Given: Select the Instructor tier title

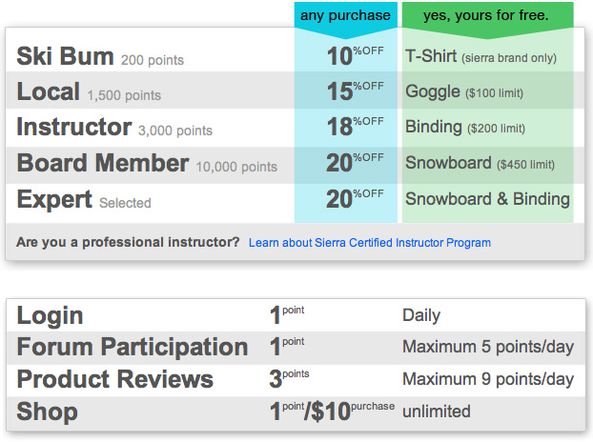Looking at the screenshot, I should (x=74, y=127).
